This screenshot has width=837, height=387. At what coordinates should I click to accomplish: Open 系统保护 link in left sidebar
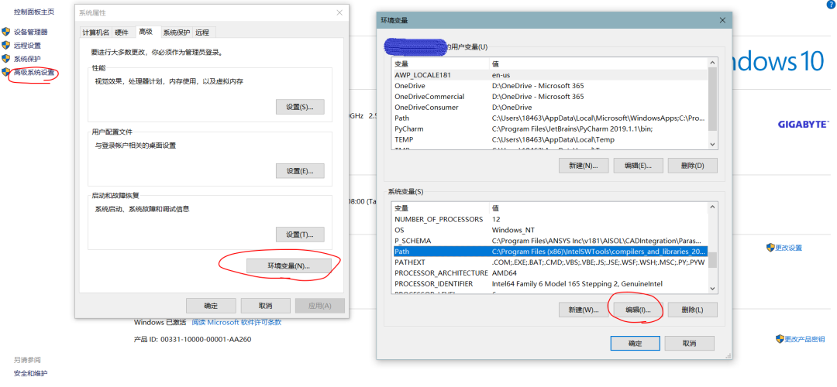click(x=27, y=59)
